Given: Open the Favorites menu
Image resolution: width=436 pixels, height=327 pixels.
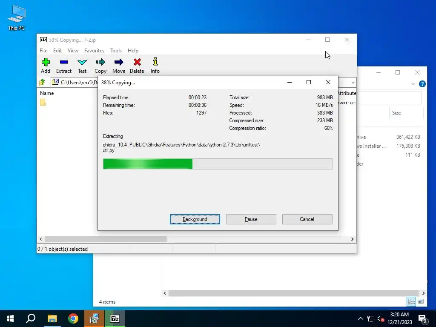Looking at the screenshot, I should click(x=94, y=51).
